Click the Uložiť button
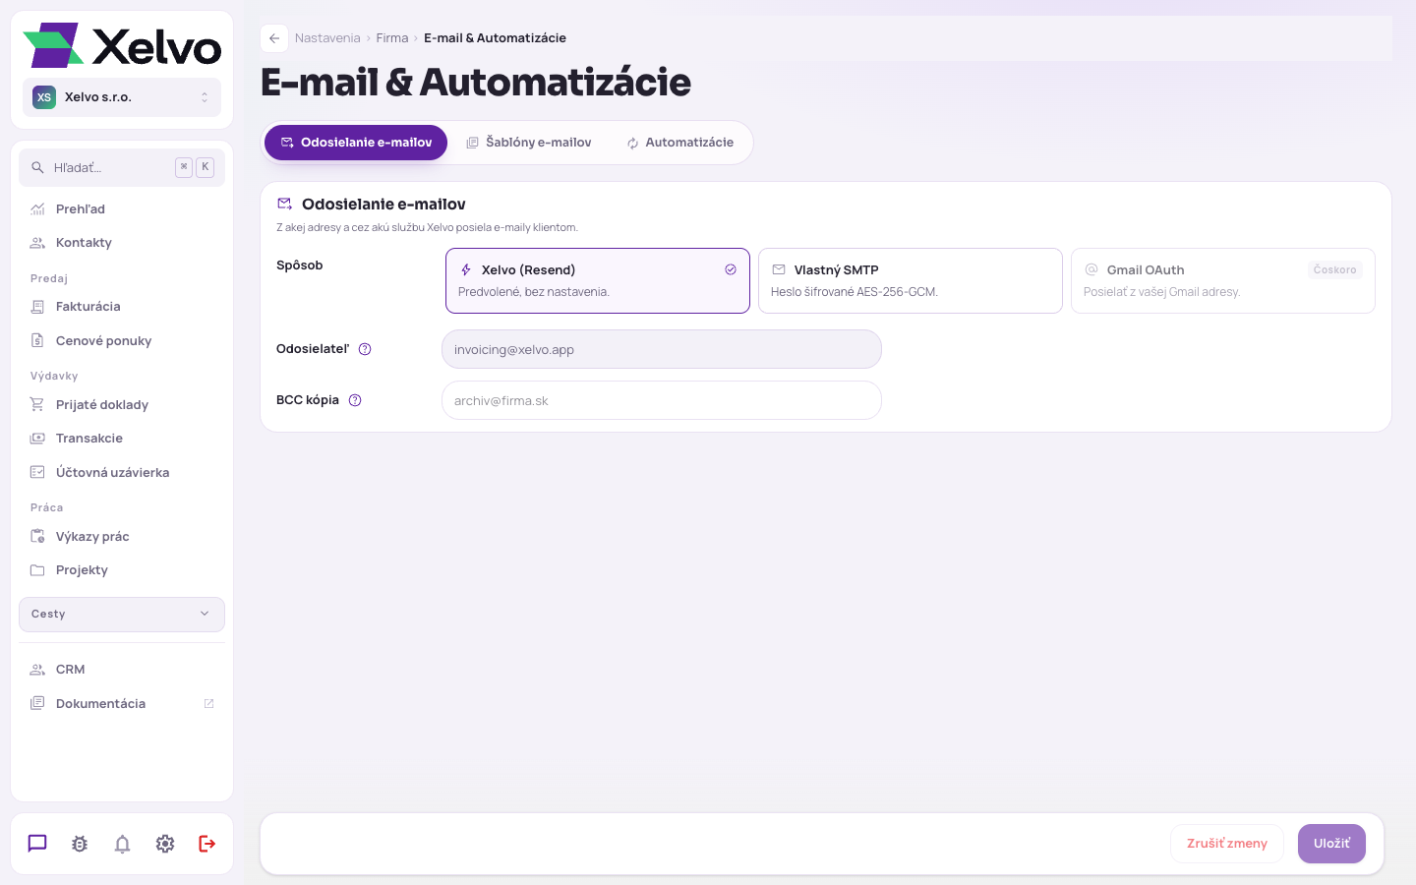 [1331, 844]
